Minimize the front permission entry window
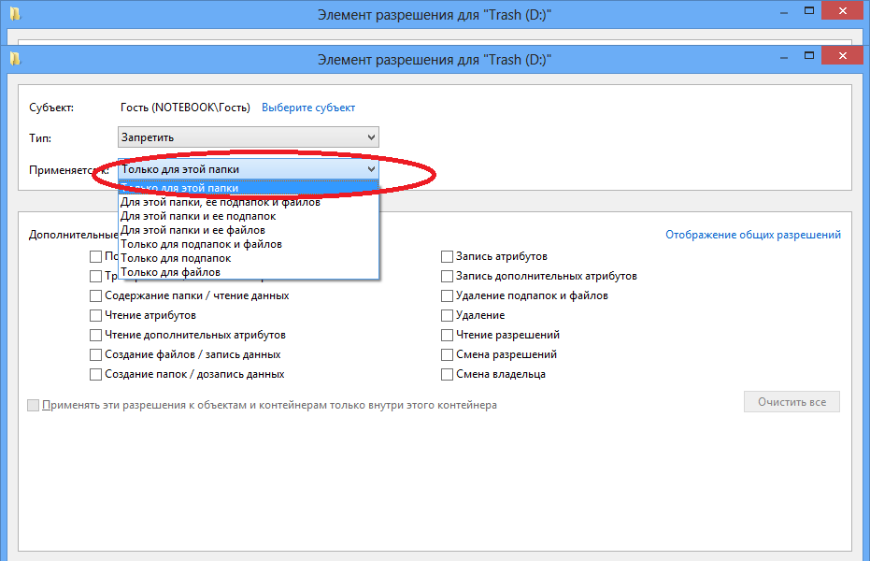This screenshot has width=870, height=561. click(x=784, y=57)
